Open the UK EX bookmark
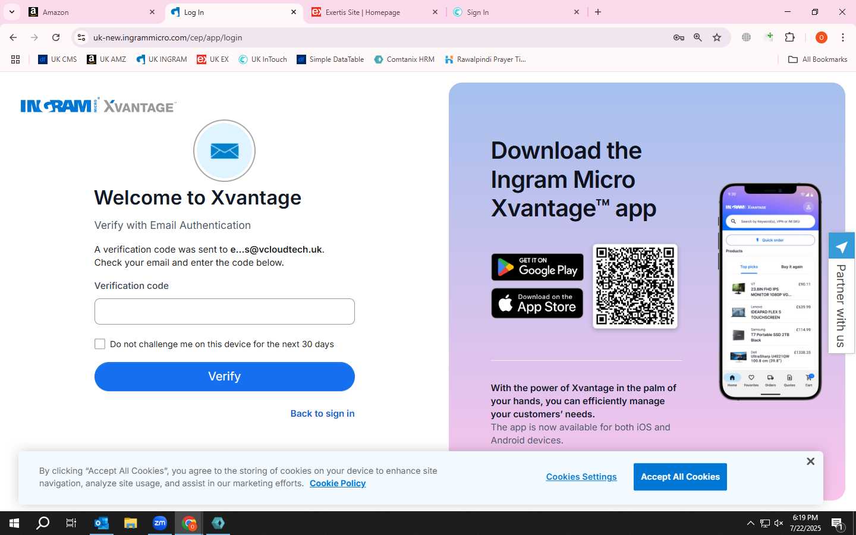Image resolution: width=856 pixels, height=535 pixels. point(213,59)
